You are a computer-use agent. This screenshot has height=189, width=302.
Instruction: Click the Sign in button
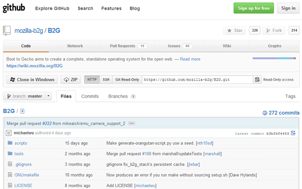pos(288,8)
